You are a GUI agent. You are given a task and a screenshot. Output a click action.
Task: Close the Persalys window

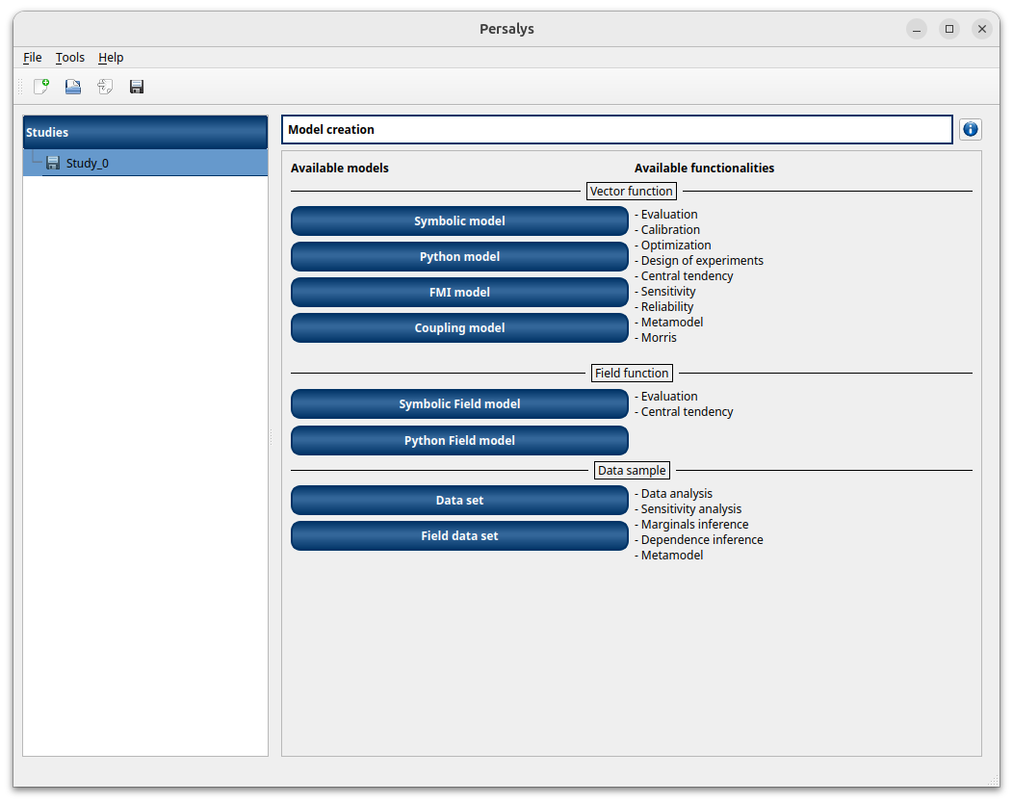tap(982, 29)
